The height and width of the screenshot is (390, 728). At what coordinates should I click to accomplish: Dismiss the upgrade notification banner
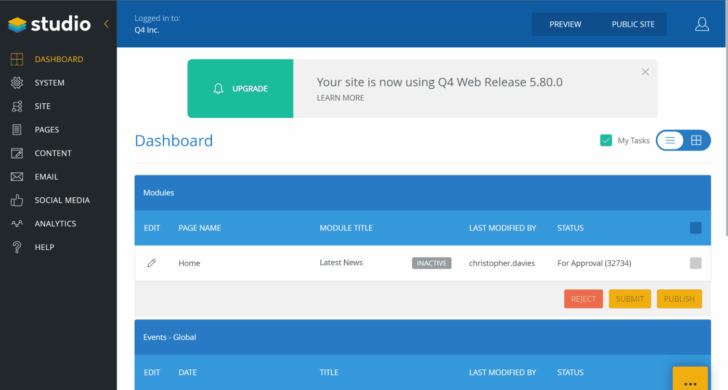pyautogui.click(x=645, y=72)
